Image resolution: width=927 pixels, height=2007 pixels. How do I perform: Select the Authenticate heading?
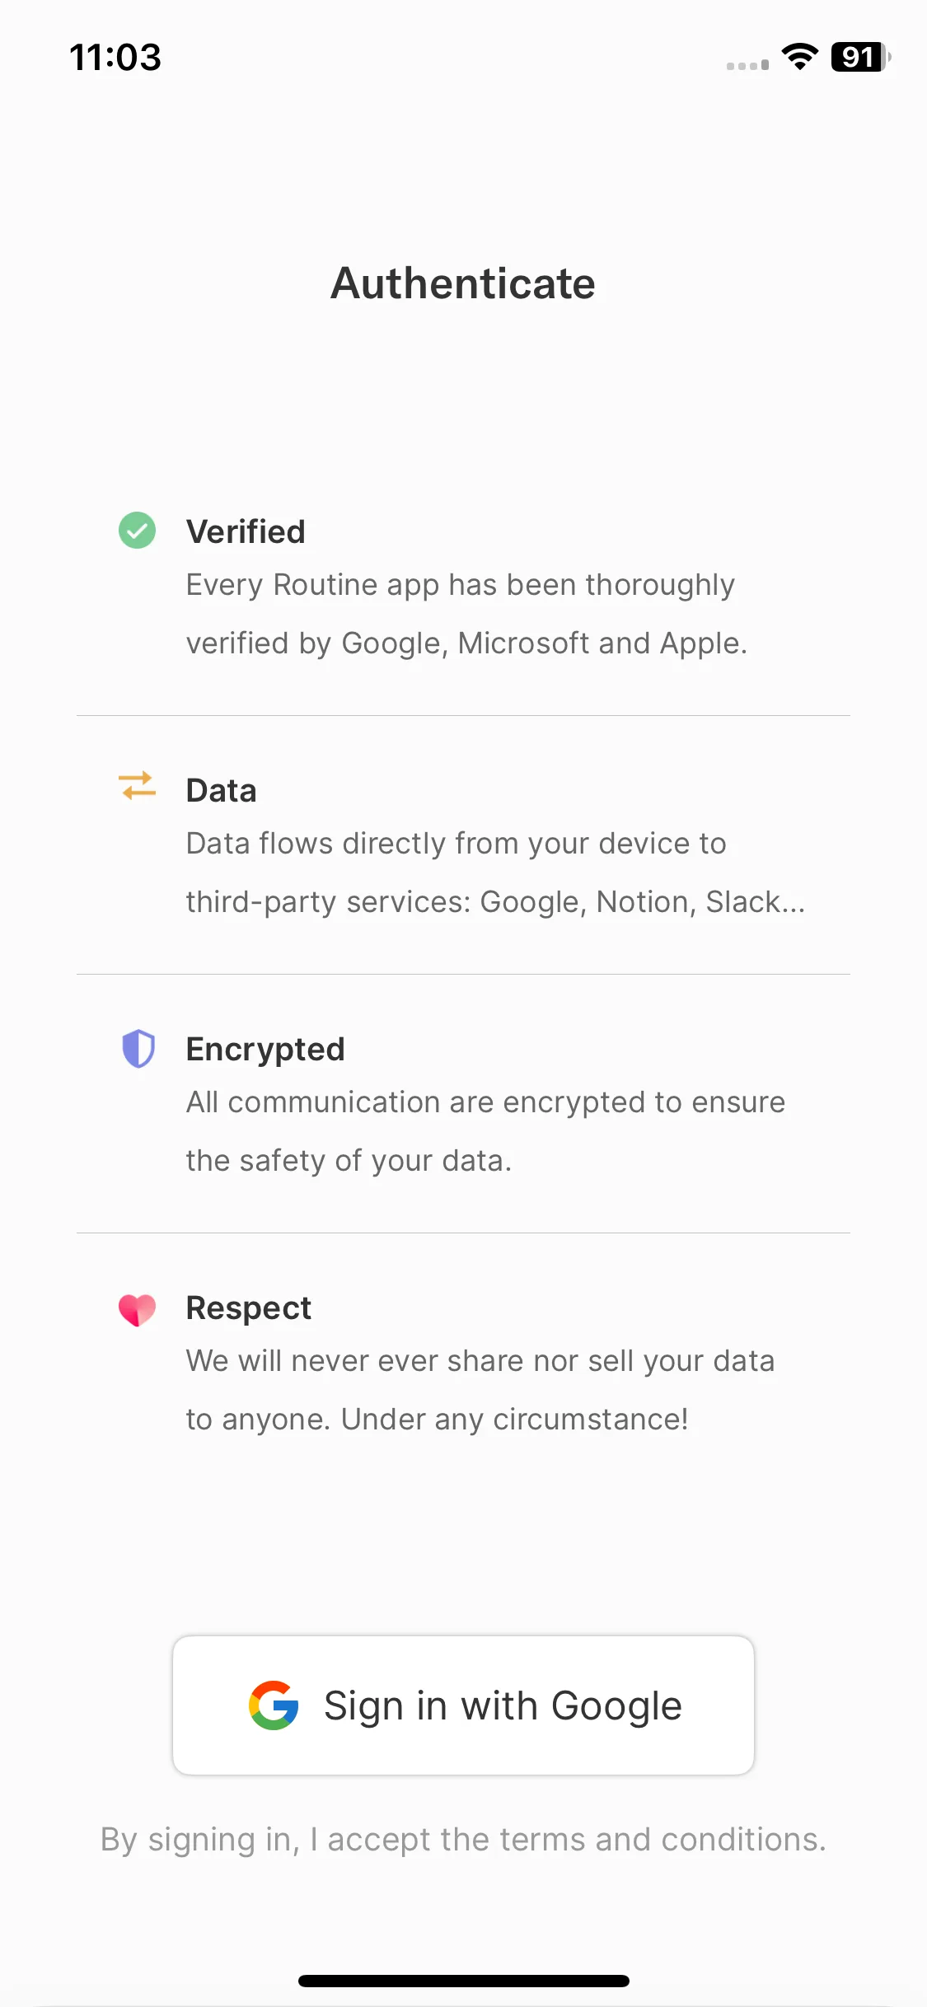463,283
